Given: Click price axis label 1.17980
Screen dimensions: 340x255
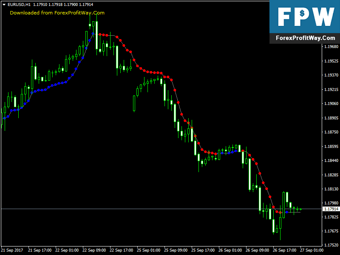Looking at the screenshot, I should (331, 203).
